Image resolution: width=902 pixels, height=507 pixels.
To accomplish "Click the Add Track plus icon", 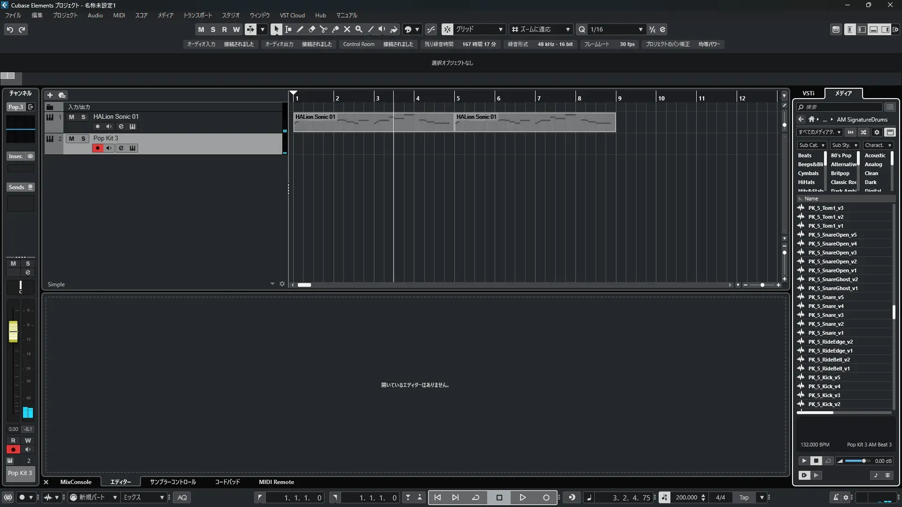I will (50, 95).
